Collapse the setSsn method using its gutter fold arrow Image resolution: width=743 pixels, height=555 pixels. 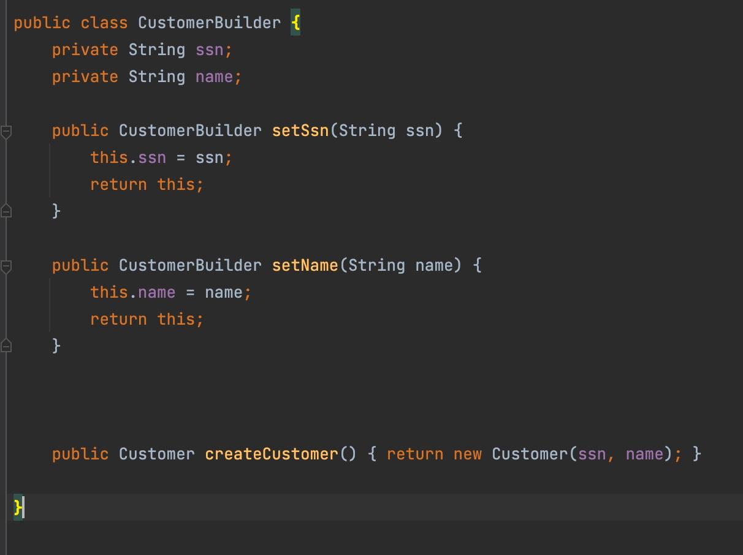tap(6, 130)
